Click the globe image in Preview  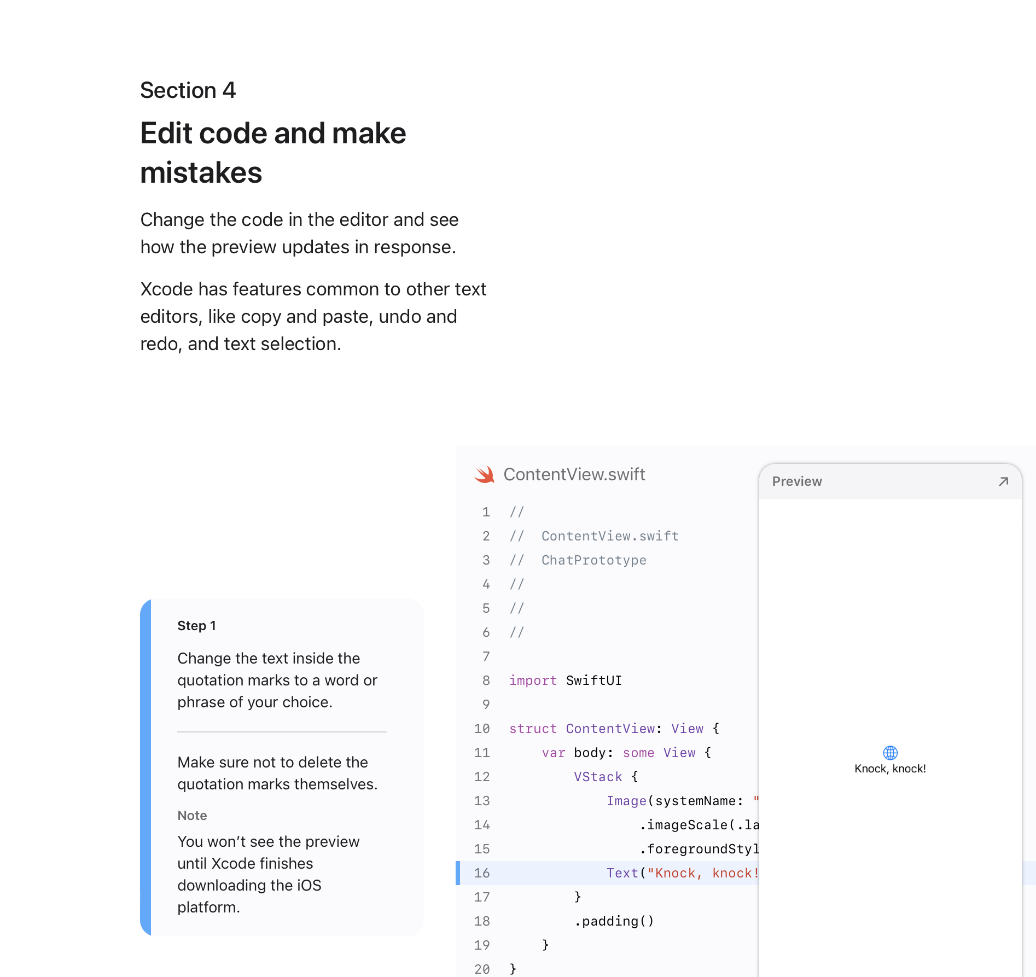pyautogui.click(x=891, y=753)
